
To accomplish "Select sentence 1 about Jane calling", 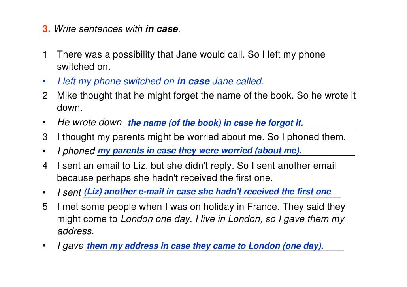I will pyautogui.click(x=191, y=61).
